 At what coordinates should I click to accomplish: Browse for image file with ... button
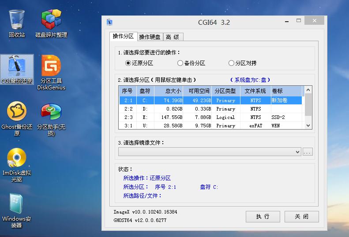308,152
